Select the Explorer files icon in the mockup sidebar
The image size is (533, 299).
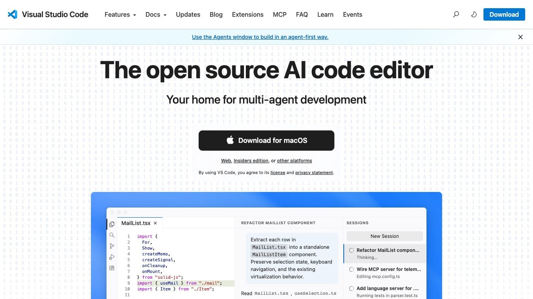click(112, 224)
